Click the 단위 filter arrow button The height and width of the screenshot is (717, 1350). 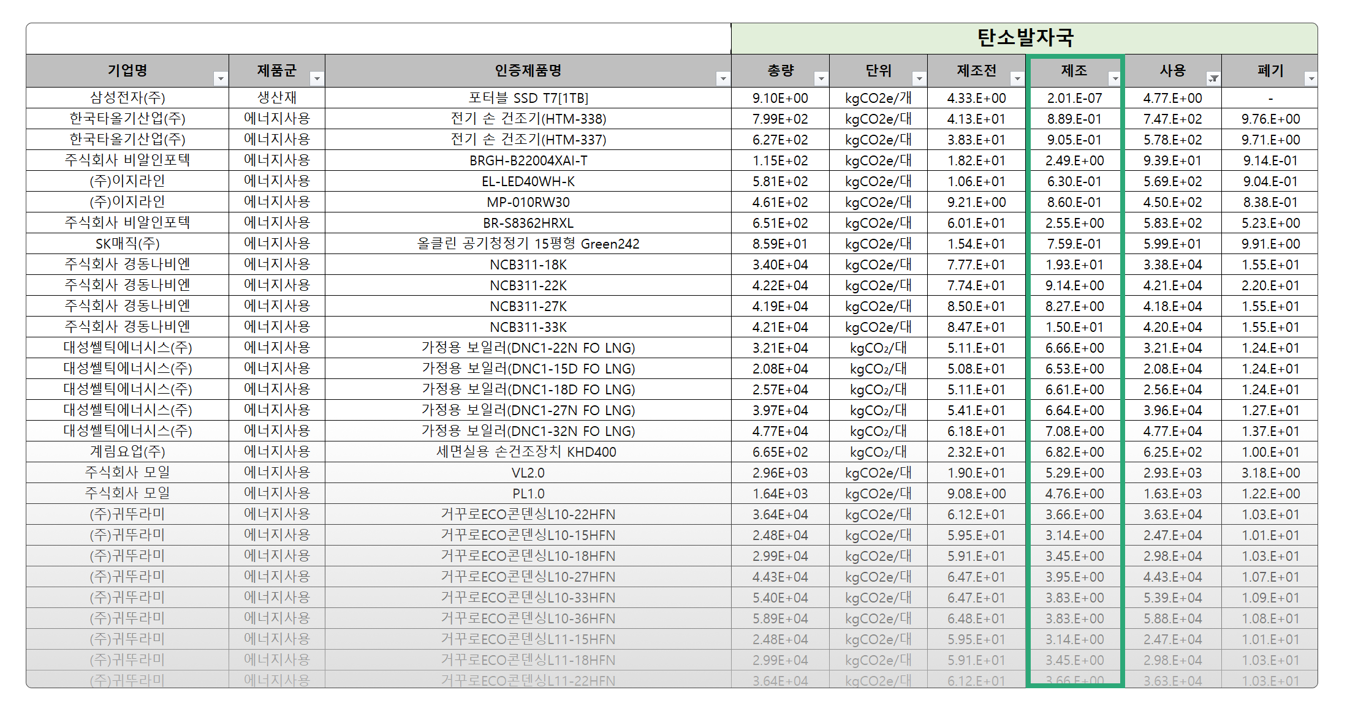click(919, 78)
